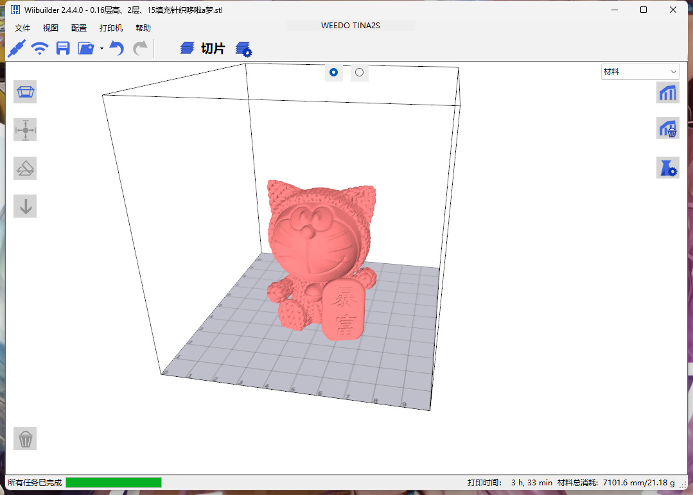
Task: Click the window resize grip in status bar
Action: (x=683, y=484)
